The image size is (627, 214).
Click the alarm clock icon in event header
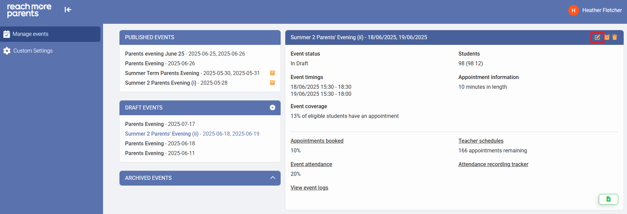(x=607, y=38)
